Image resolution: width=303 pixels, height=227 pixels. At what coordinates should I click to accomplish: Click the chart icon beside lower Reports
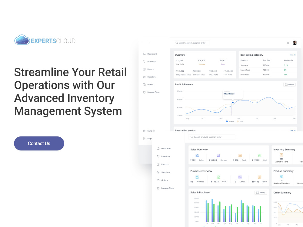[x=158, y=164]
